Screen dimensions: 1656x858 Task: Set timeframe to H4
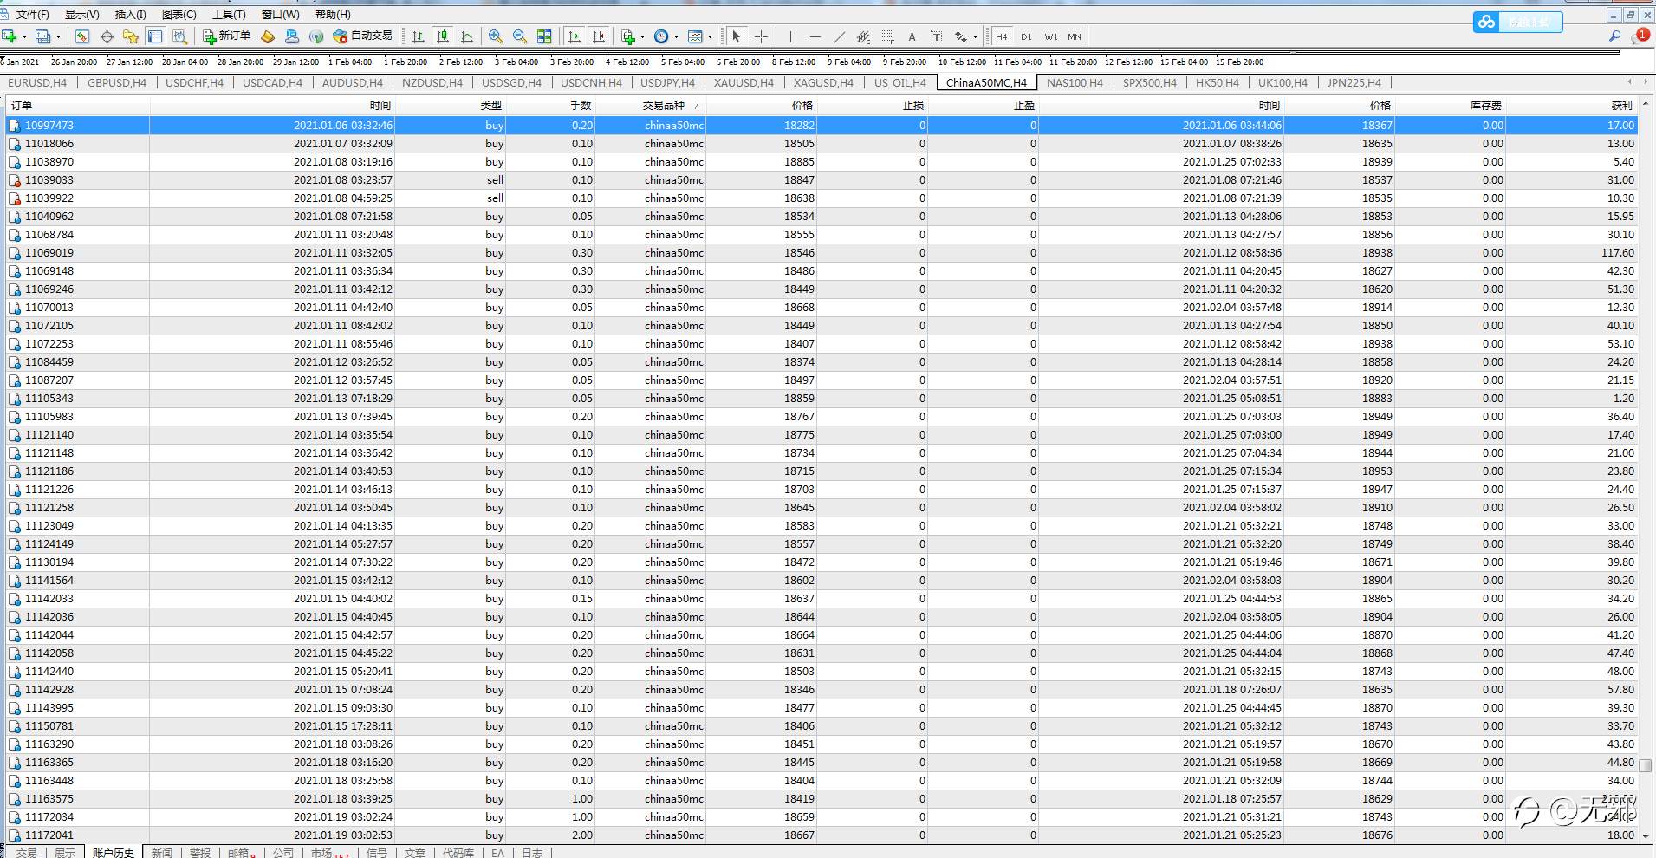coord(1002,36)
